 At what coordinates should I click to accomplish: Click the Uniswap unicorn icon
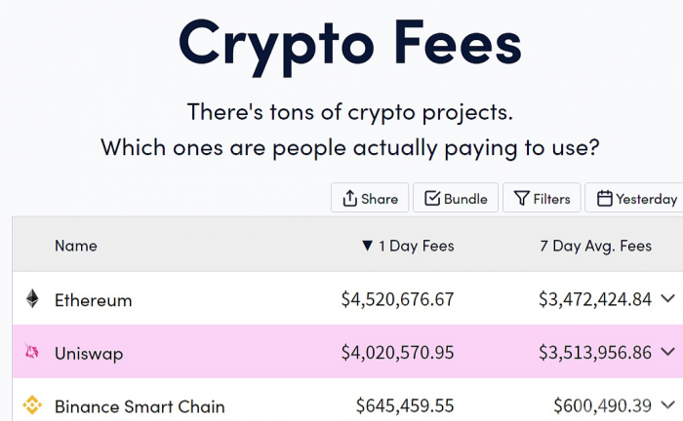pos(32,353)
